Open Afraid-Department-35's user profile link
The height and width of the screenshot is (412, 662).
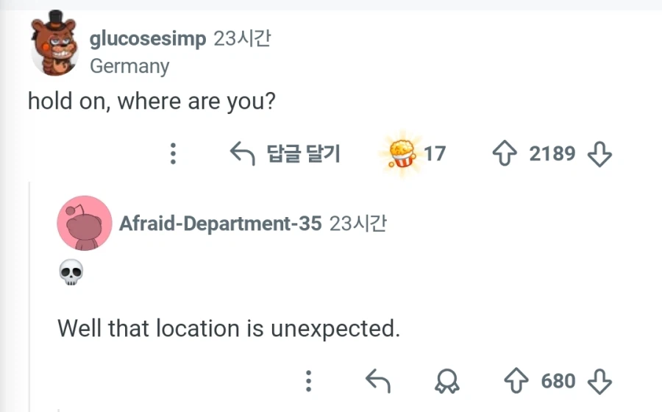click(x=221, y=224)
